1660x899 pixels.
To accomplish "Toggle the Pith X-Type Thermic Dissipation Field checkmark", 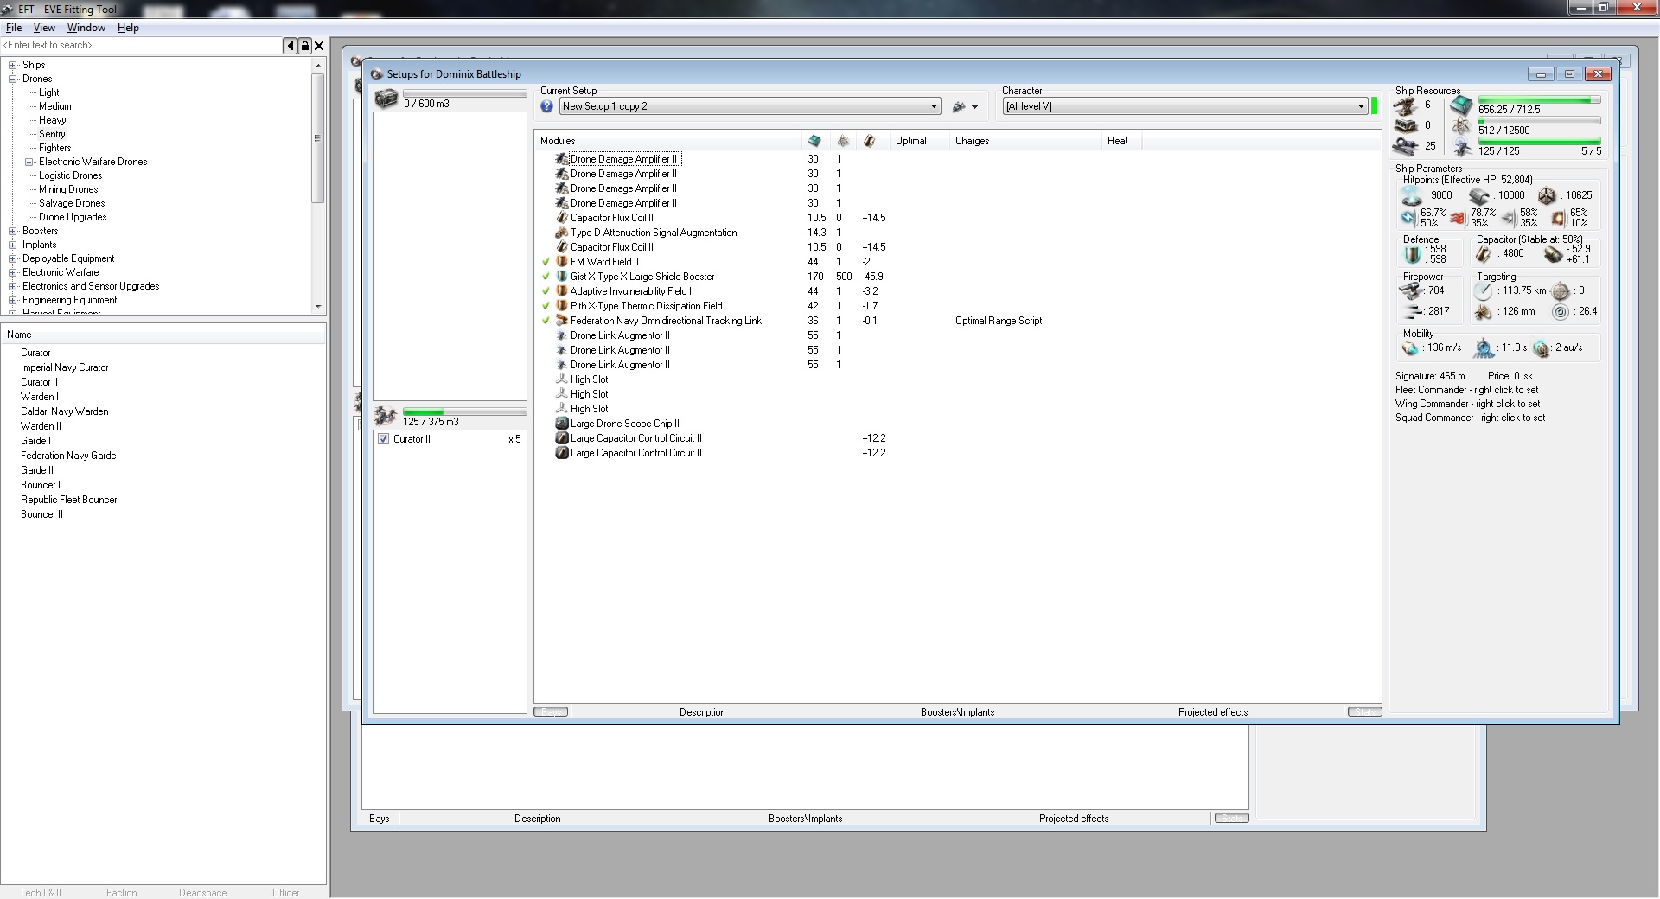I will tap(546, 306).
